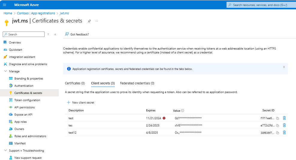296x160 pixels.
Task: Click the Token configuration bars icon
Action: pyautogui.click(x=11, y=100)
